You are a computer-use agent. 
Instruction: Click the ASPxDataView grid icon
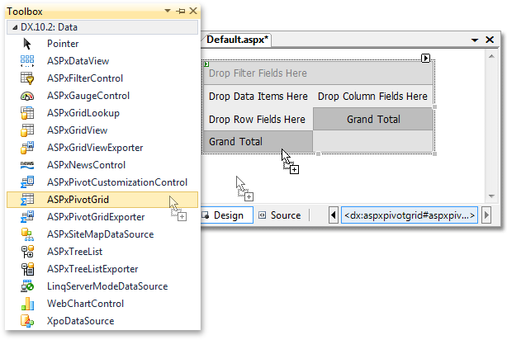[27, 61]
